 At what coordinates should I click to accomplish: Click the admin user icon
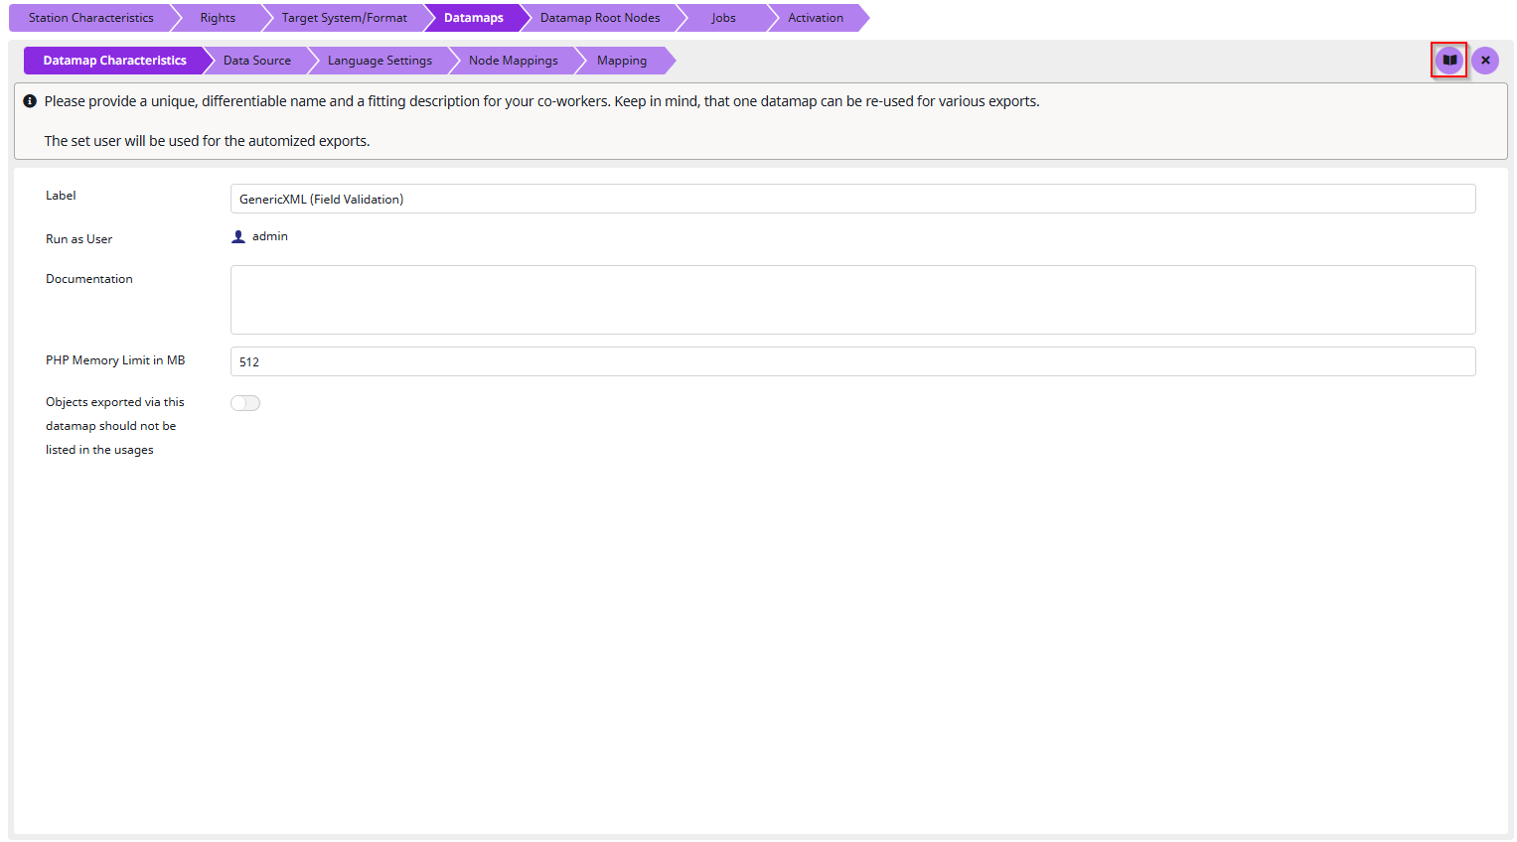[238, 236]
